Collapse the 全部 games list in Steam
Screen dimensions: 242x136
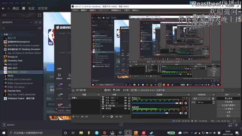coord(2,34)
